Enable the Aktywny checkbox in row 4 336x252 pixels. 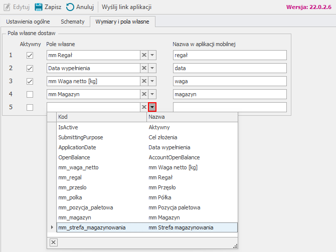tap(30, 94)
